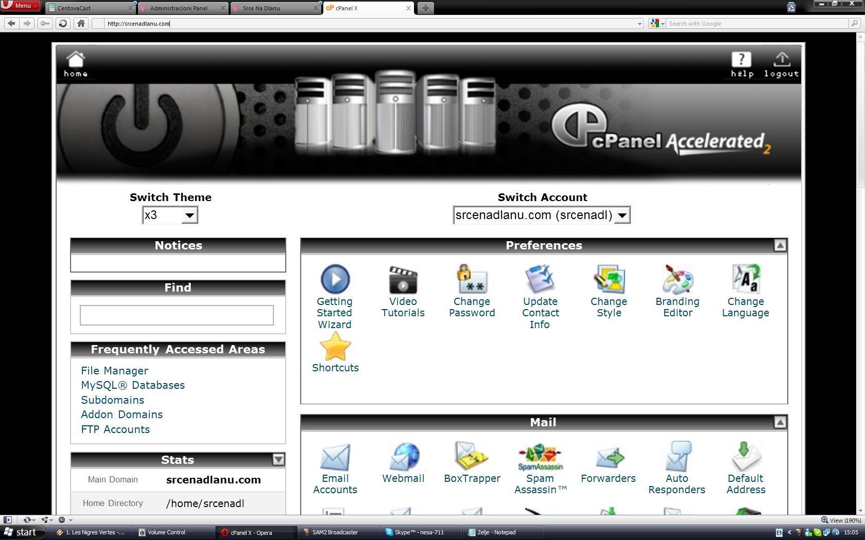The width and height of the screenshot is (865, 540).
Task: Open the cPanel help icon
Action: (741, 64)
